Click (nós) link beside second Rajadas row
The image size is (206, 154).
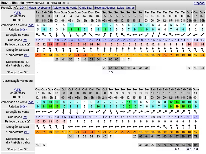pyautogui.click(x=23, y=106)
